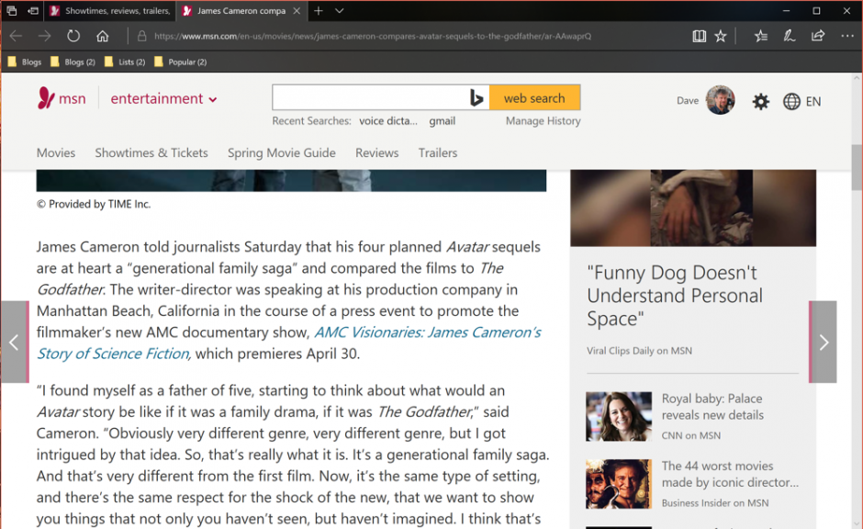Open the Hub favorites list icon
This screenshot has height=529, width=863.
(x=760, y=36)
